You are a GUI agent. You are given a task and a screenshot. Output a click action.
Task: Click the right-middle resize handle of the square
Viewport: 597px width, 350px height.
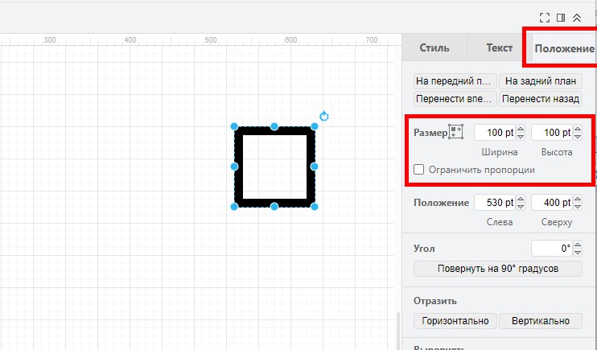[315, 167]
